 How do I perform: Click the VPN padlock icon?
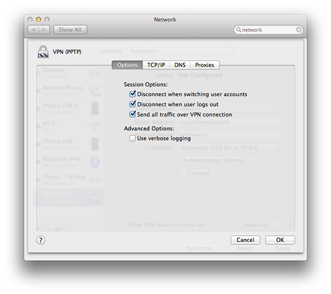43,51
